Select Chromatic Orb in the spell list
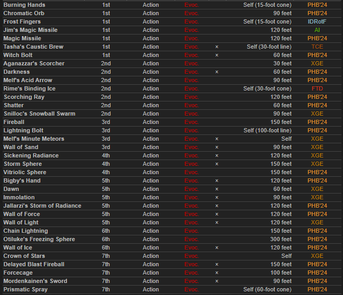The width and height of the screenshot is (343, 295). [x=171, y=13]
